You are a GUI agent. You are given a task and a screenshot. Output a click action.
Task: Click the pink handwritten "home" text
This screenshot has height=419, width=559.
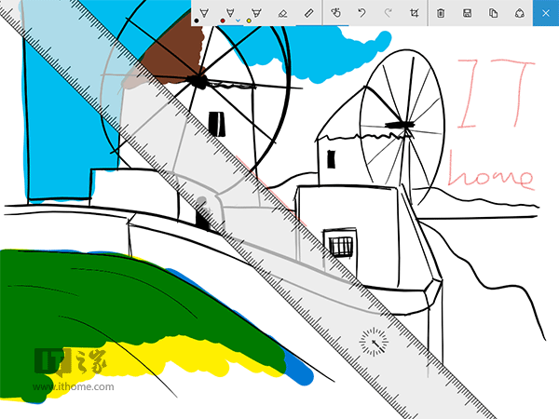tap(490, 173)
